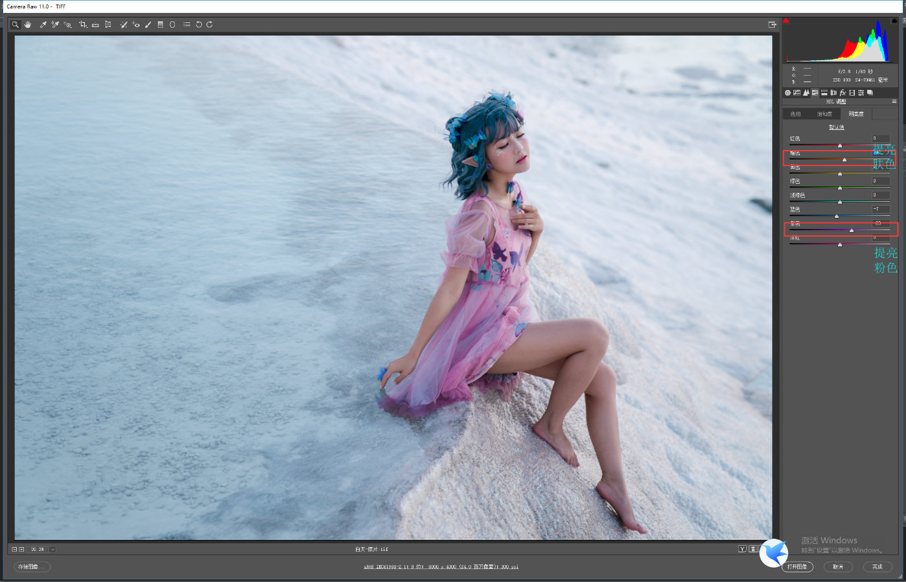Rotate image clockwise

[210, 25]
